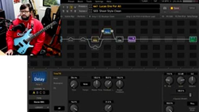The height and width of the screenshot is (112, 199).
Task: Open the Perform view
Action: pyautogui.click(x=81, y=16)
